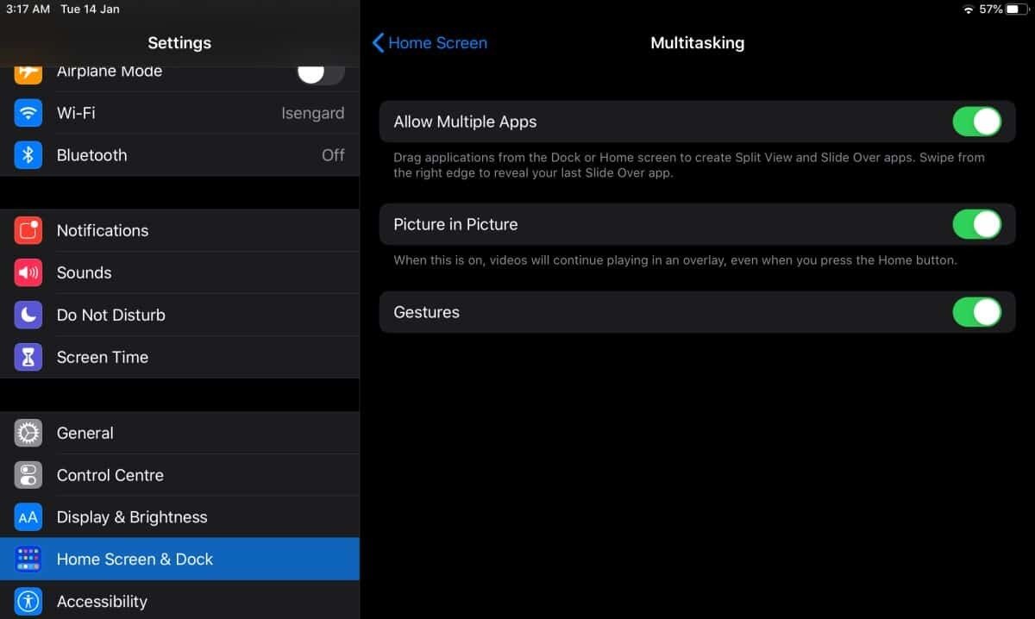This screenshot has width=1035, height=619.
Task: Disable Picture in Picture
Action: click(x=976, y=224)
